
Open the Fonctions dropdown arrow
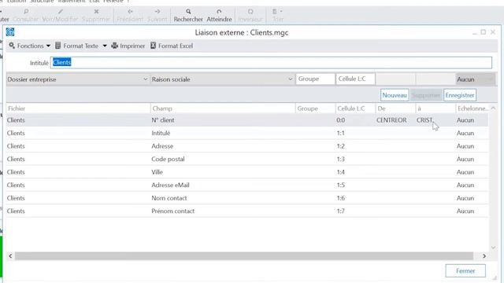(48, 46)
